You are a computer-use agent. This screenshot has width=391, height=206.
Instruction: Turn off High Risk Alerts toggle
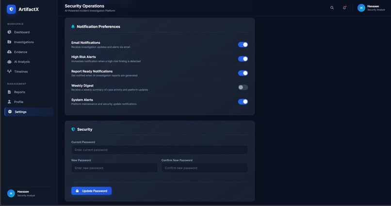pos(243,59)
